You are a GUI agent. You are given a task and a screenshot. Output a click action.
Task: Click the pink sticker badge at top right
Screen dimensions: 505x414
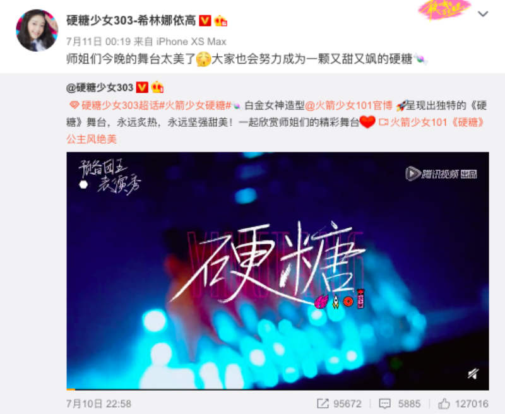(444, 9)
